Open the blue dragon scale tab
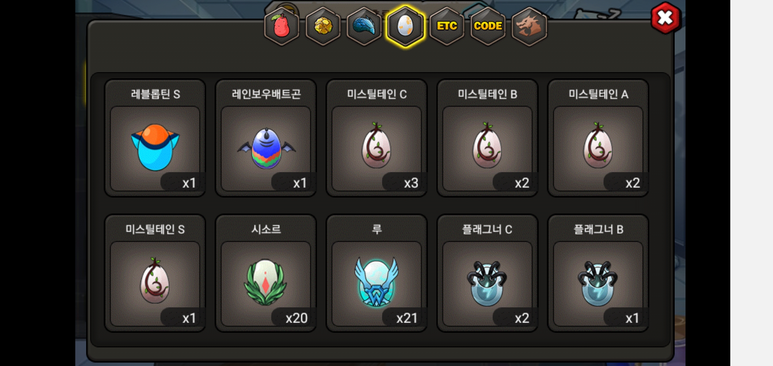This screenshot has height=366, width=773. point(364,26)
